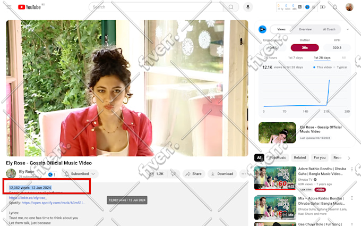Open the extension toolbar list menu icon
361x226 pixels.
pos(314,7)
